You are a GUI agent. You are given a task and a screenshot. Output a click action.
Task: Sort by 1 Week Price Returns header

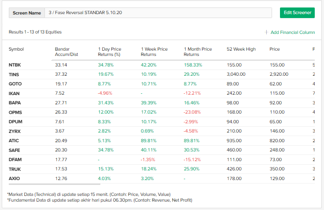tap(154, 52)
